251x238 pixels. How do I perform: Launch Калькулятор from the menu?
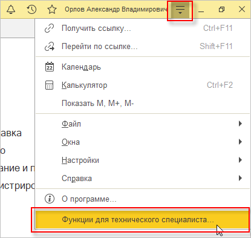click(x=143, y=85)
